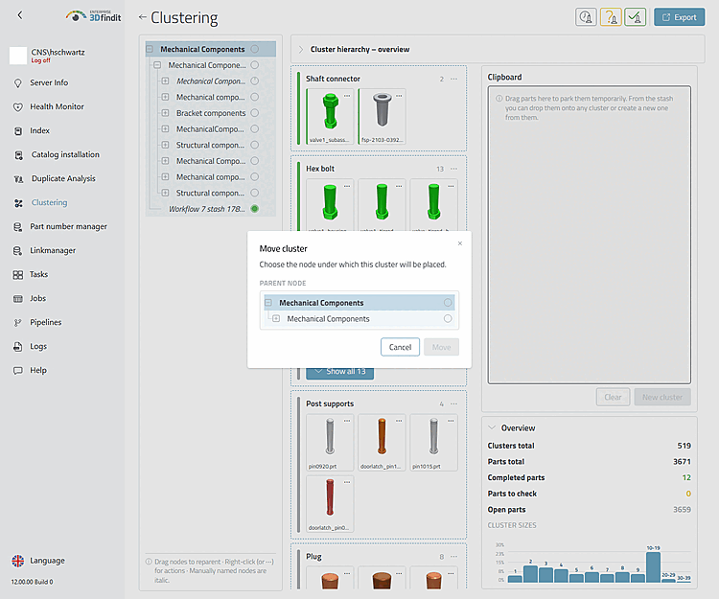This screenshot has height=599, width=719.
Task: Click the Linkmanager database icon
Action: coord(18,251)
